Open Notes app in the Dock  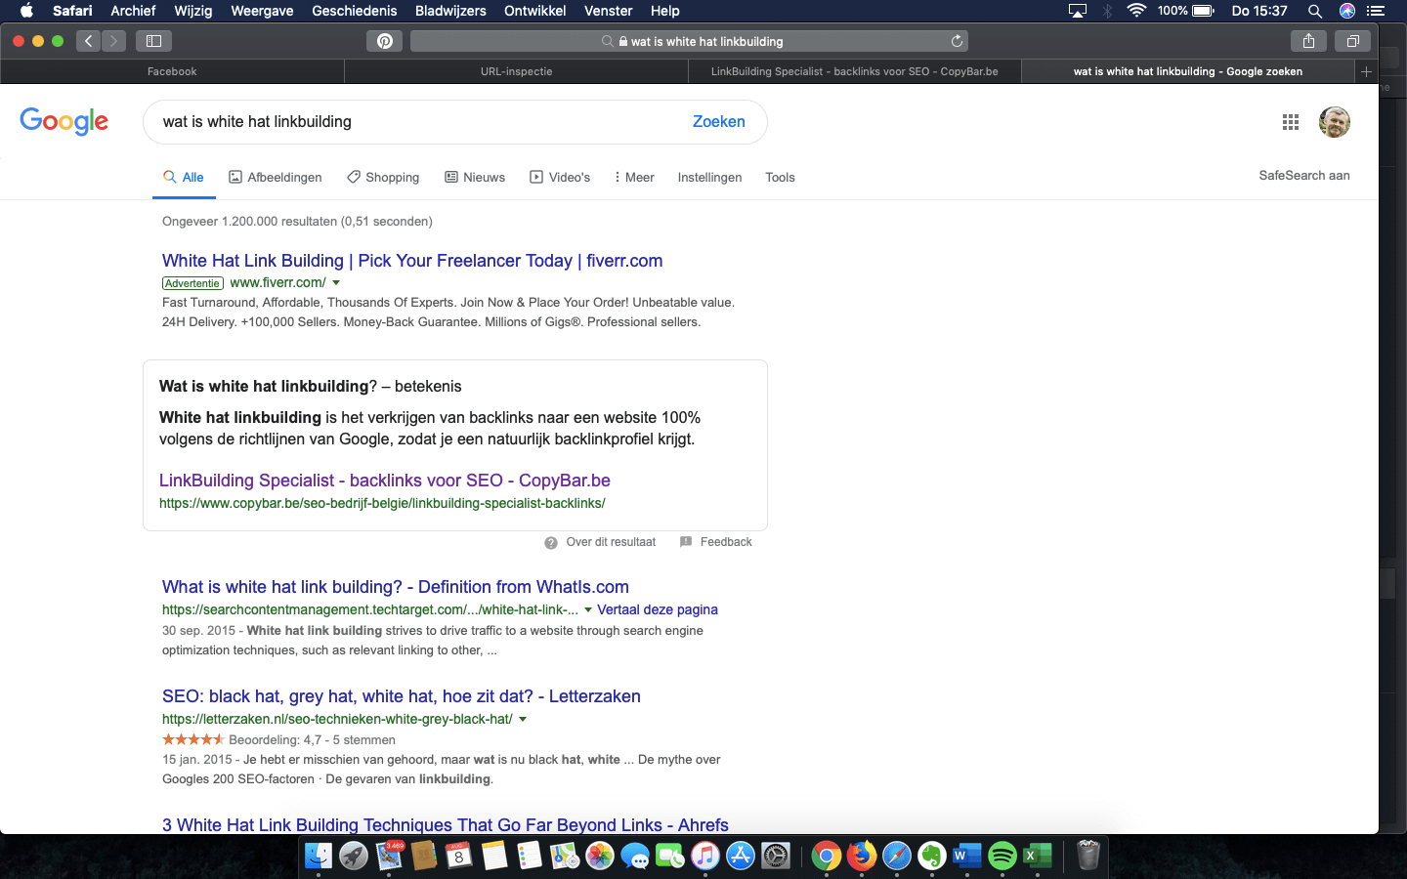[x=494, y=856]
